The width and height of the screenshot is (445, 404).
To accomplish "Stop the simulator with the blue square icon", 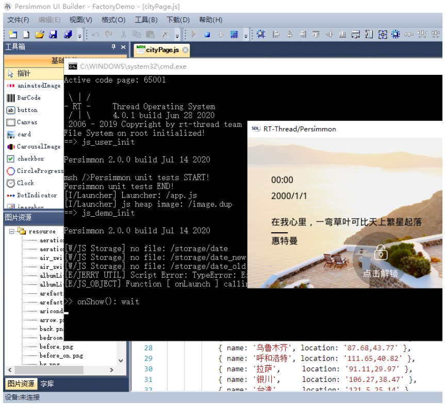I will [x=207, y=35].
